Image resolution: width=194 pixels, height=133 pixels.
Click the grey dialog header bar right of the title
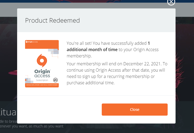coord(127,21)
